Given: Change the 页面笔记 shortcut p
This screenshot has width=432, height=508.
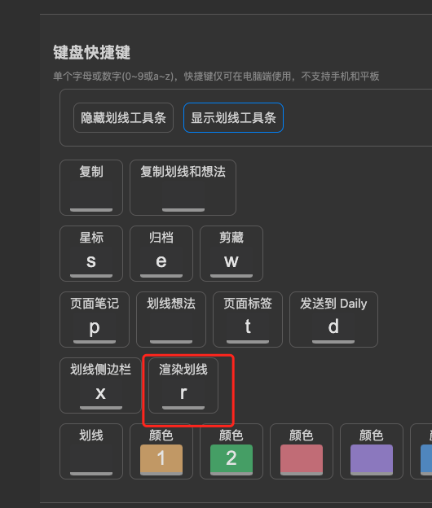Looking at the screenshot, I should 95,329.
